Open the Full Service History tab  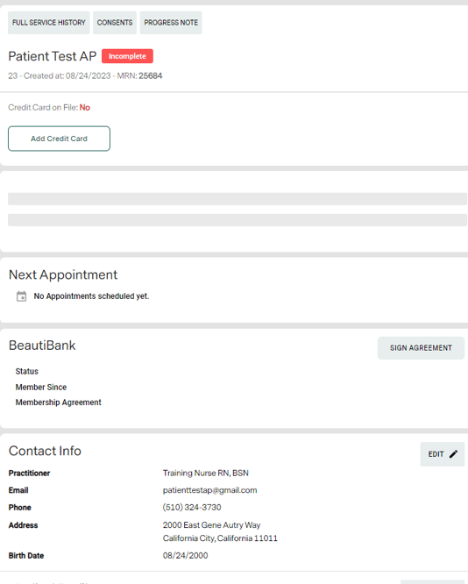(x=49, y=23)
